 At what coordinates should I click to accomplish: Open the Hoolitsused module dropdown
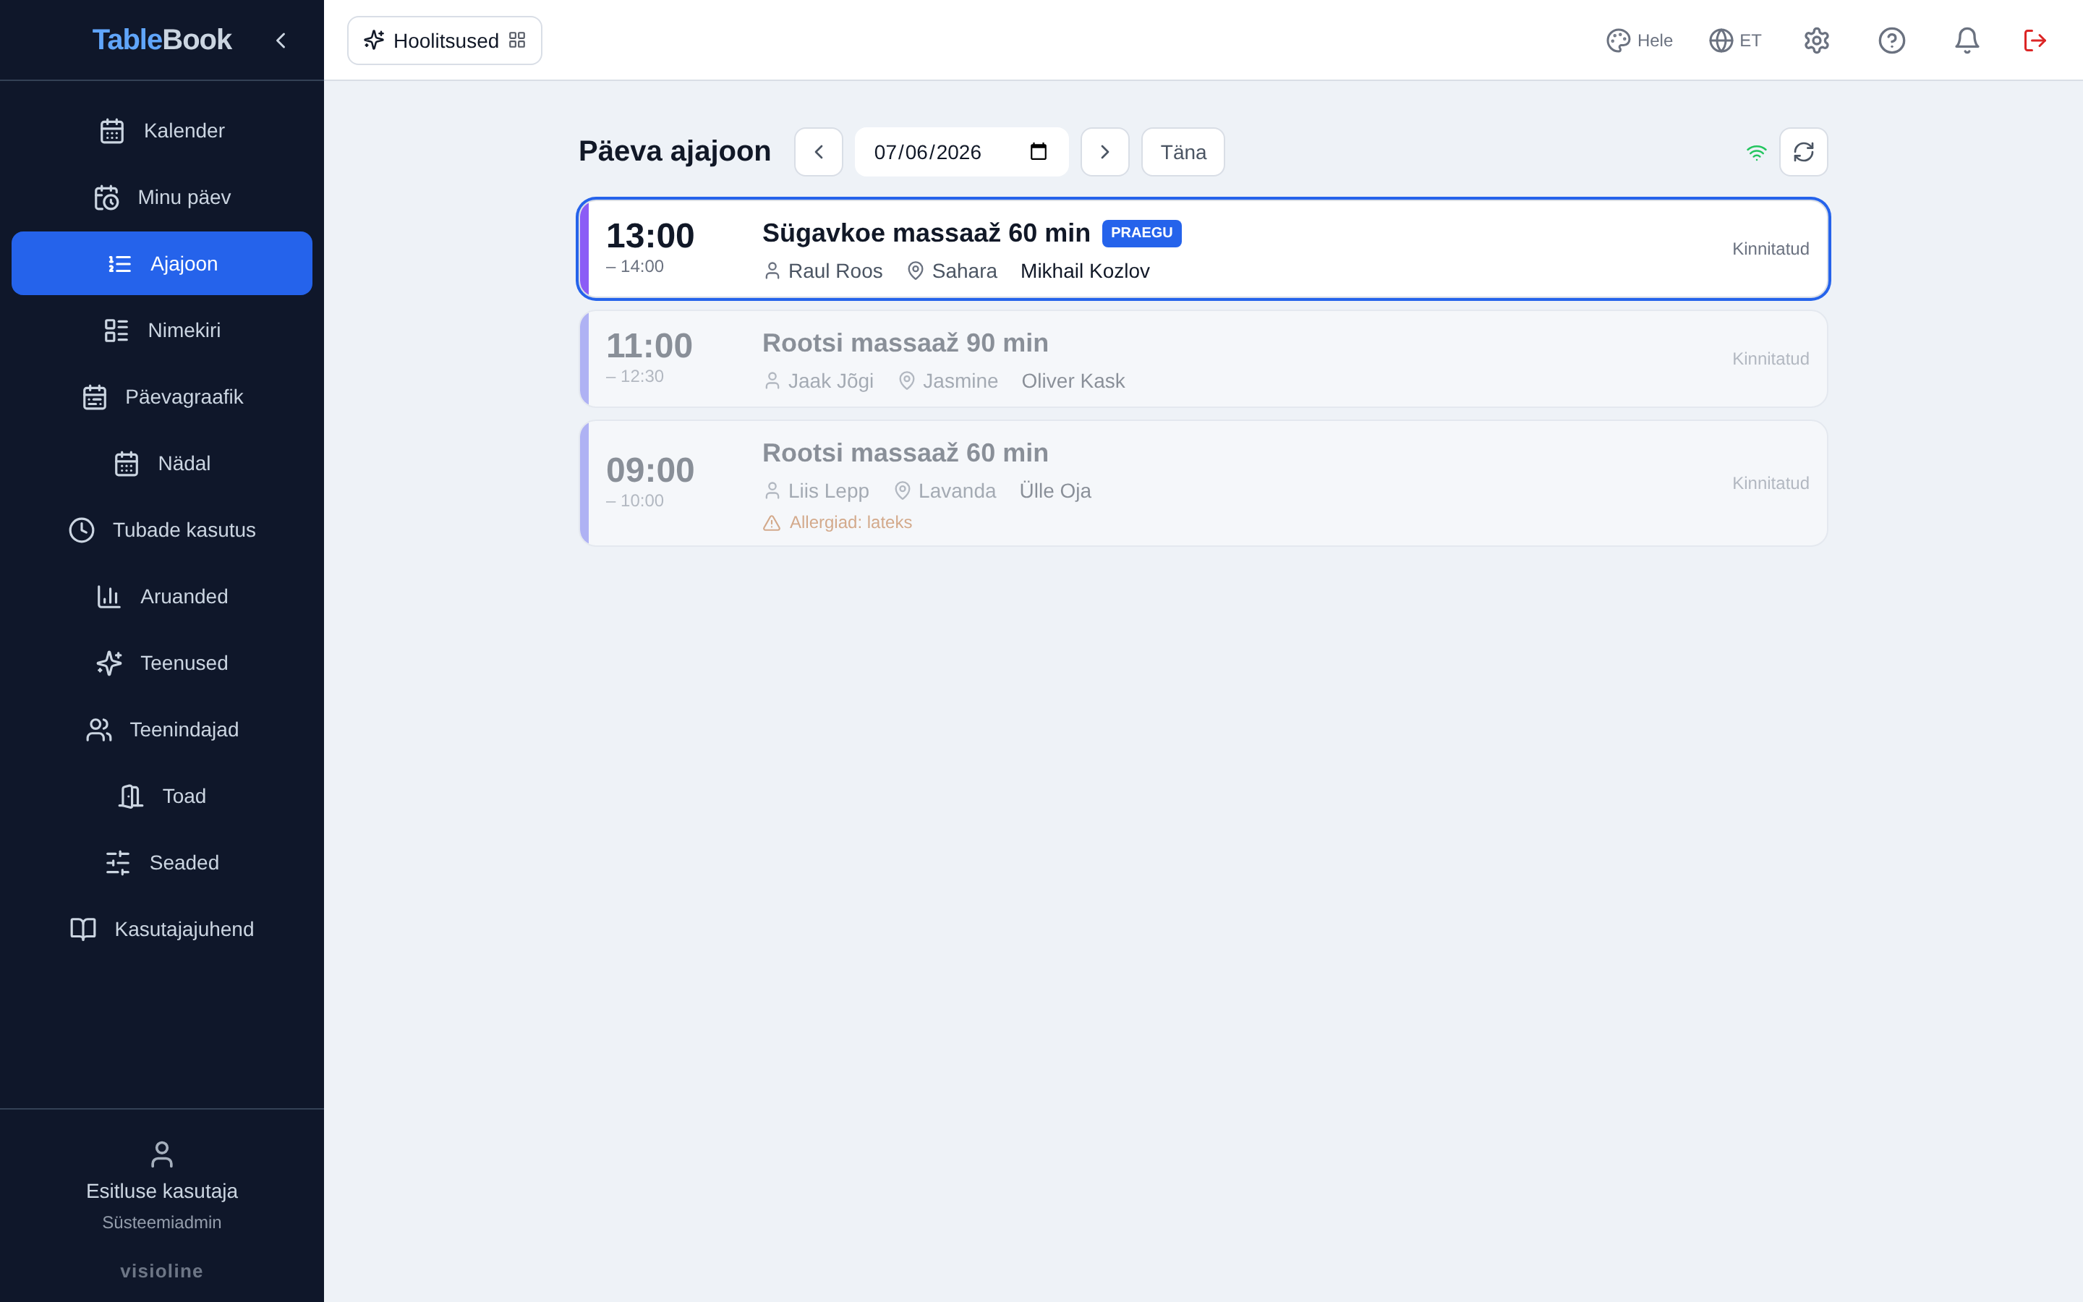(x=444, y=41)
